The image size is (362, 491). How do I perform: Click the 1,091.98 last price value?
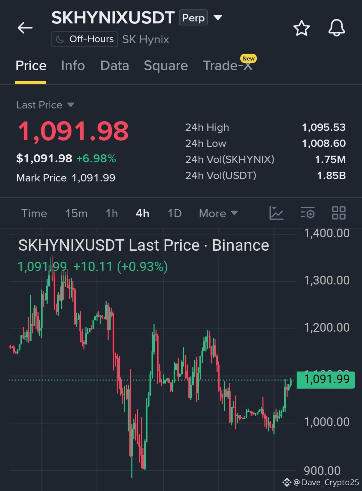[73, 131]
